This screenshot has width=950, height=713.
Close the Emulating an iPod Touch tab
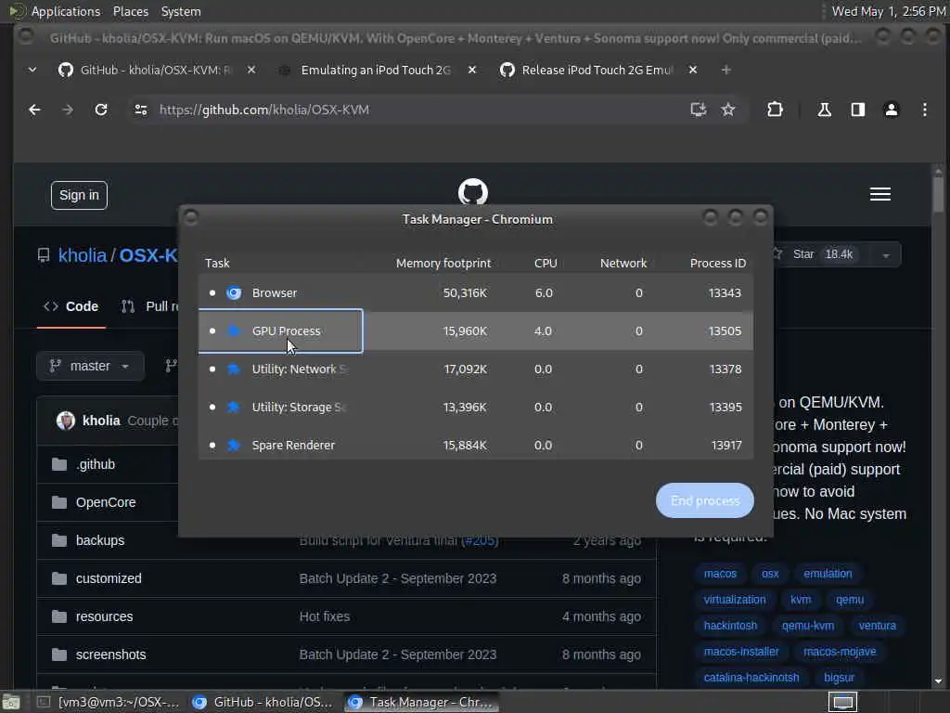coord(472,70)
